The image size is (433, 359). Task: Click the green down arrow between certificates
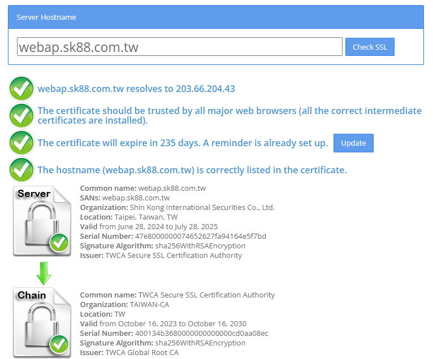click(44, 272)
